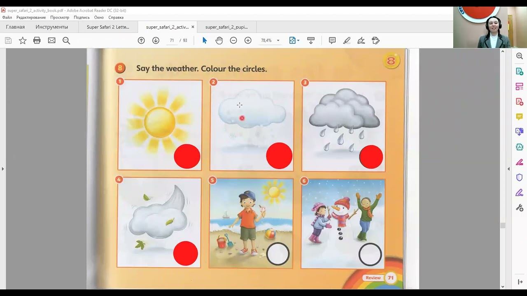Image resolution: width=527 pixels, height=296 pixels.
Task: Click the empty circle in the beach picture
Action: 278,254
